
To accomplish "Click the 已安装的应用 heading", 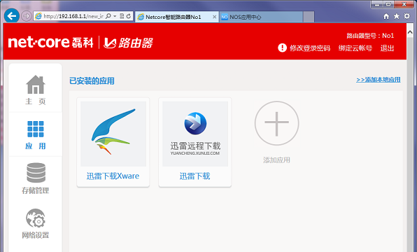I will 92,81.
